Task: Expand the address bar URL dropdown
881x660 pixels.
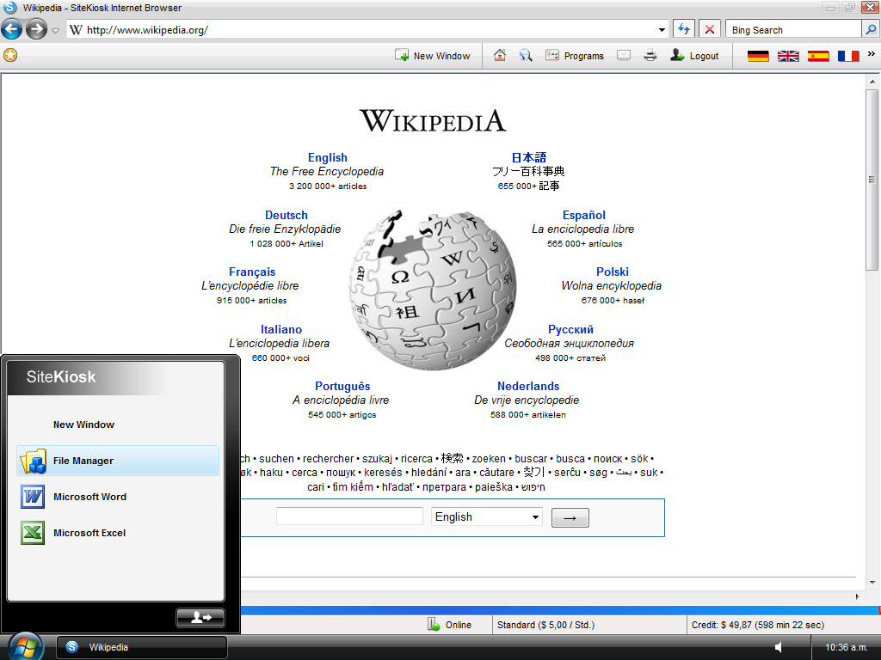Action: tap(662, 30)
